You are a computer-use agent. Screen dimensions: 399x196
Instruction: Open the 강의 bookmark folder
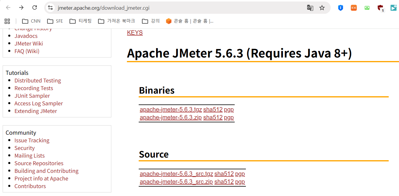[151, 21]
